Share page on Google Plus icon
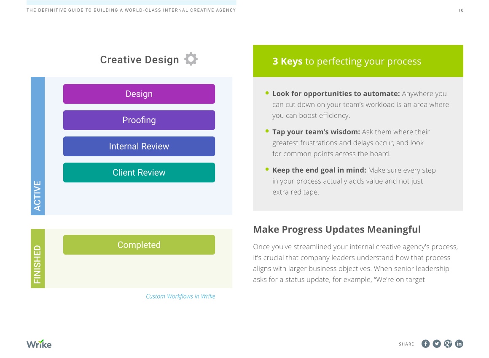The image size is (489, 358). tap(448, 344)
